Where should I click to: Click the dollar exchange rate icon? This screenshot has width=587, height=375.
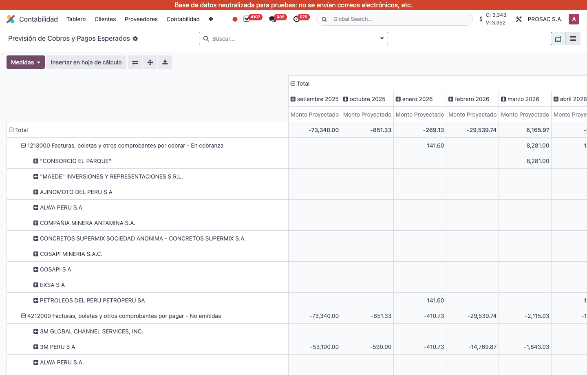click(x=481, y=19)
